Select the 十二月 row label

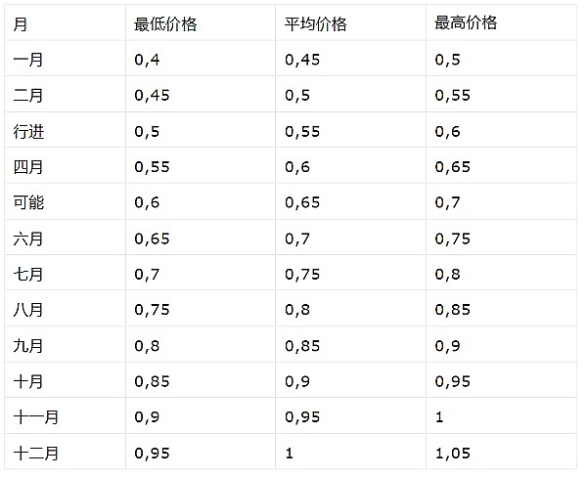pyautogui.click(x=36, y=453)
